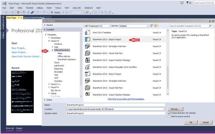Open the Location path dropdown arrow
Viewport: 215px width, 134px height.
(164, 109)
